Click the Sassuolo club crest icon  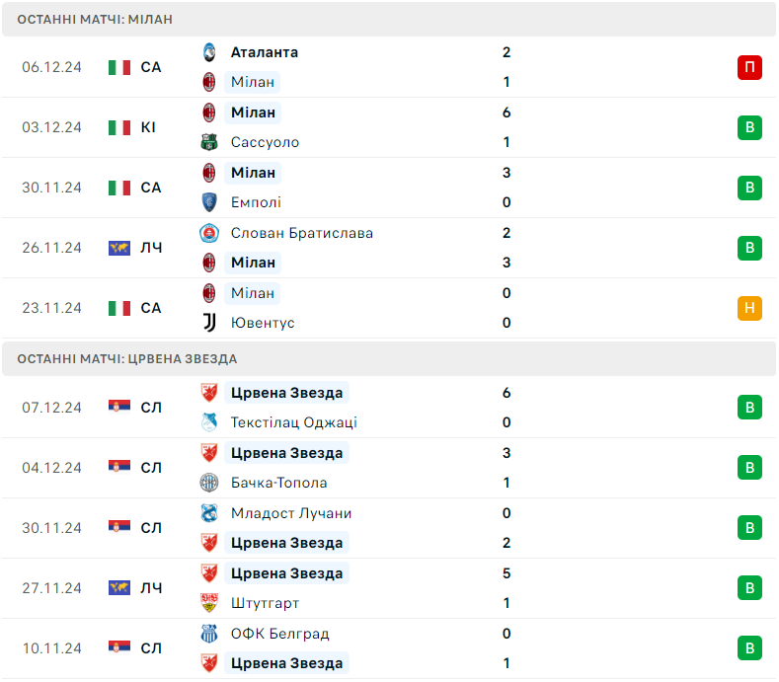pos(209,142)
